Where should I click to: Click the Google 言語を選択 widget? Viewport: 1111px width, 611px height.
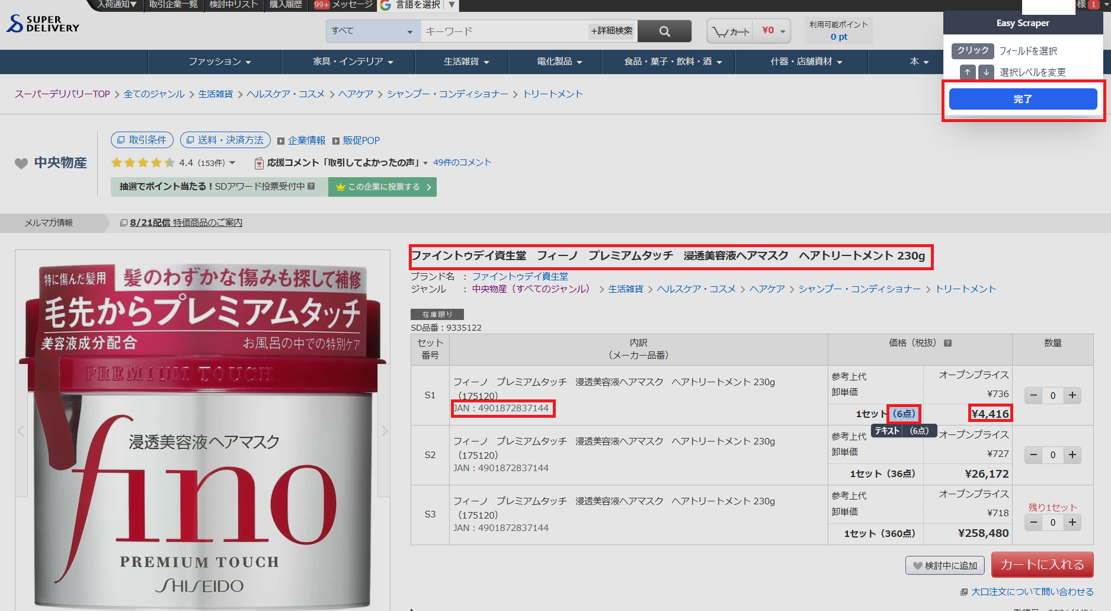click(x=418, y=5)
